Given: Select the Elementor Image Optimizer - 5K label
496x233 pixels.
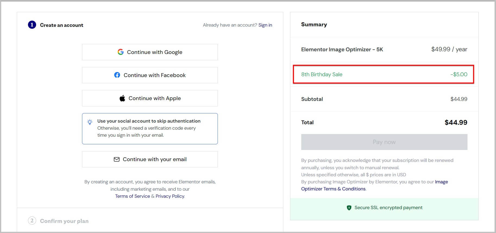Looking at the screenshot, I should [x=342, y=49].
